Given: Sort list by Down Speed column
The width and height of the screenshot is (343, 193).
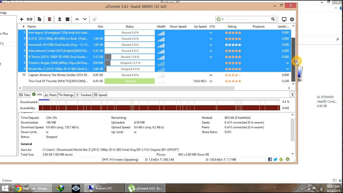Looking at the screenshot, I should [x=178, y=27].
